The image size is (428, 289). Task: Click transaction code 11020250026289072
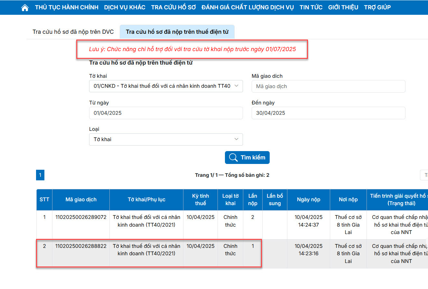tap(81, 217)
